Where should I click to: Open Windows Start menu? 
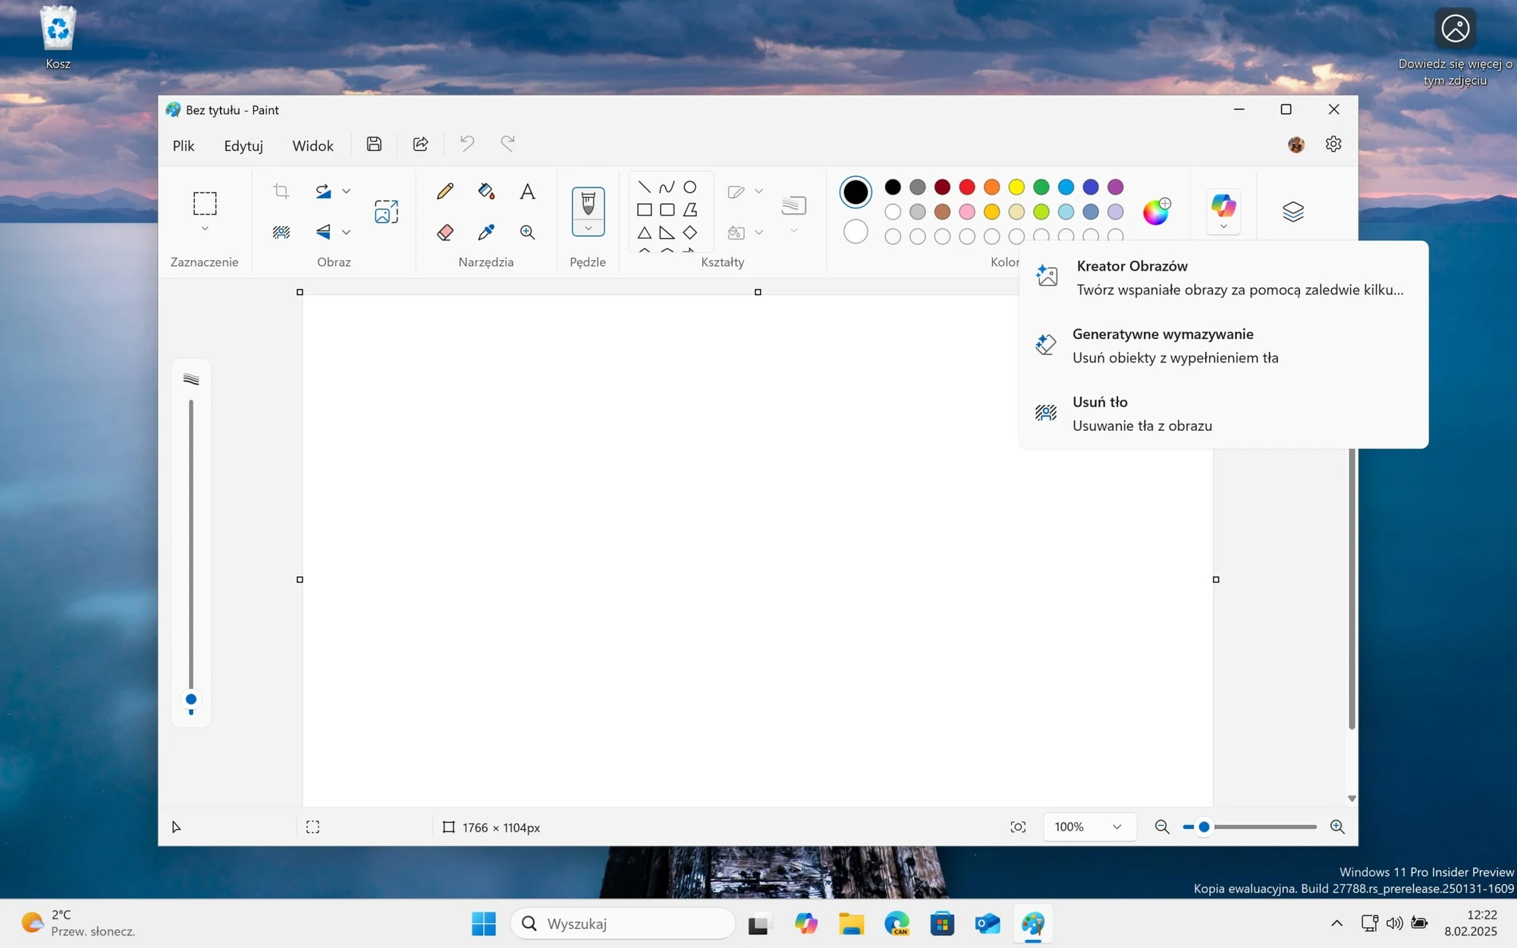(484, 924)
